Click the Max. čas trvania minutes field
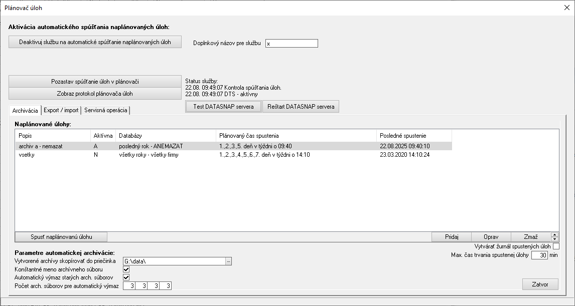Screen dimensions: 575x306 click(x=539, y=255)
